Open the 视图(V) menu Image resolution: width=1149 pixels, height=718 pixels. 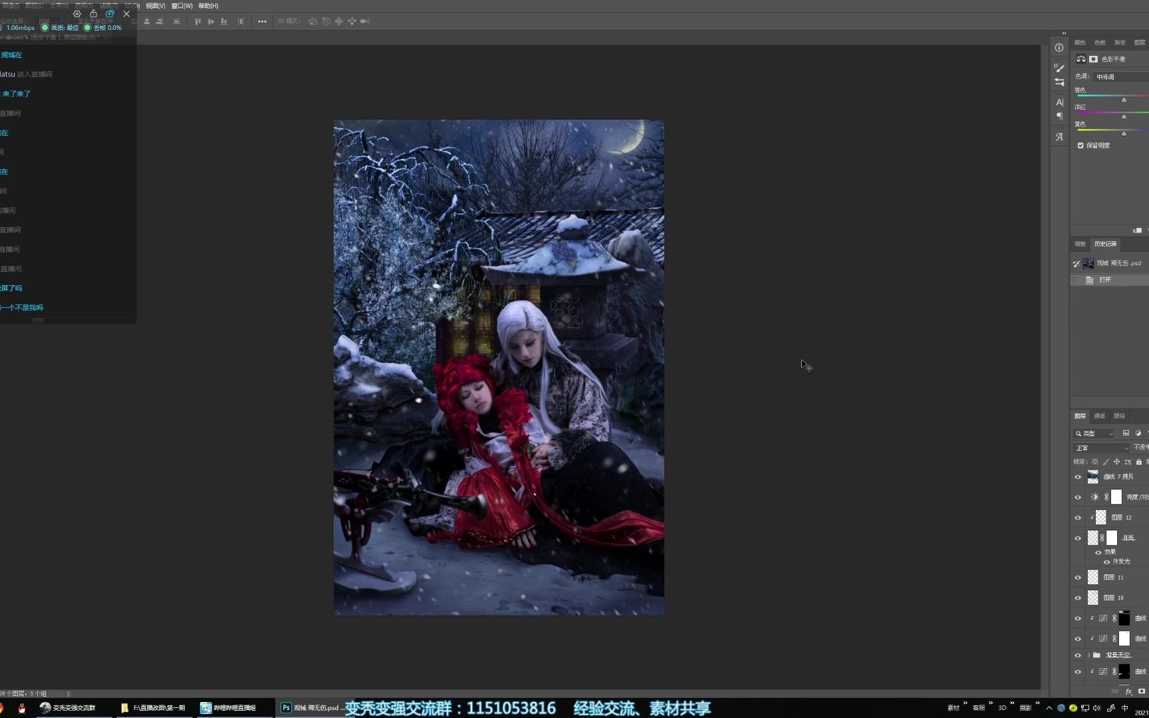tap(156, 6)
